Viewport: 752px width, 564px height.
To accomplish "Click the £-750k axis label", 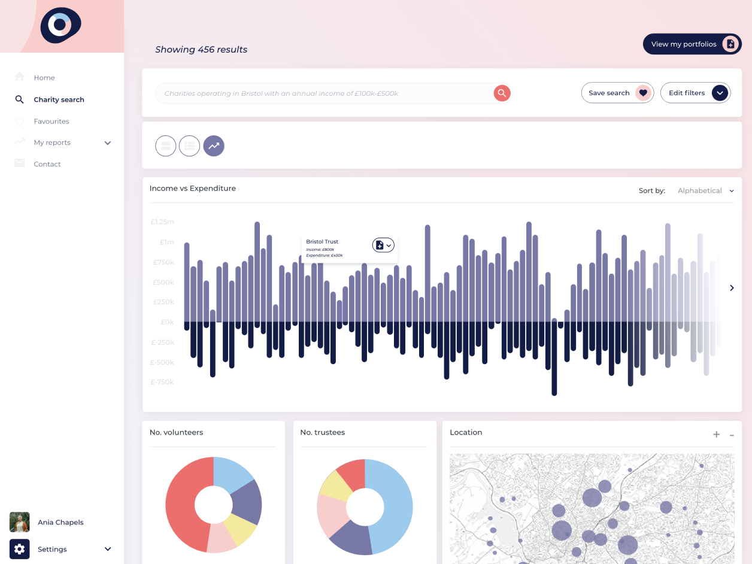I will (162, 382).
